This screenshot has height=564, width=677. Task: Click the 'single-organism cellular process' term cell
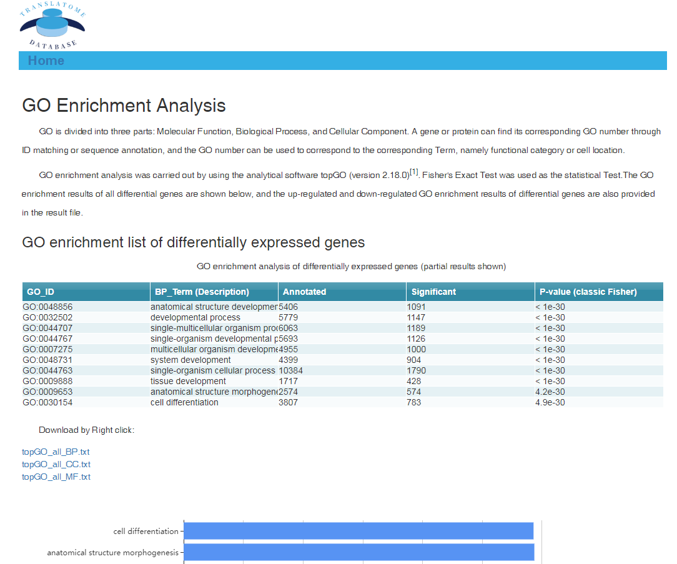213,370
